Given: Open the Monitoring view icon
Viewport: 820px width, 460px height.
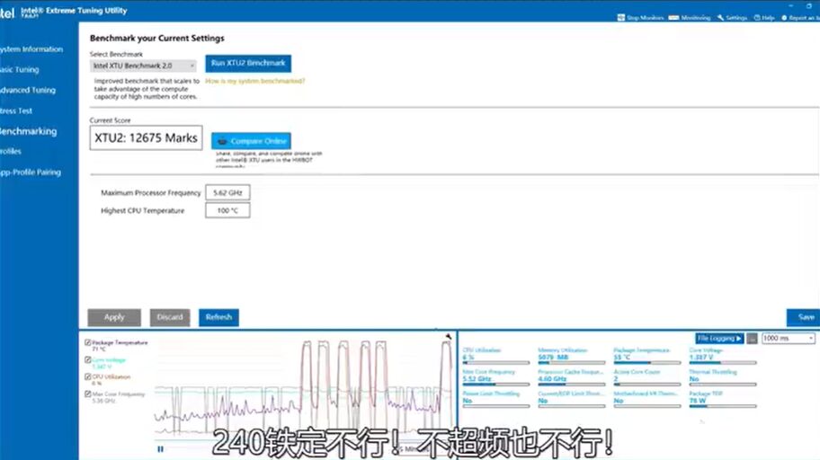Looking at the screenshot, I should pyautogui.click(x=673, y=17).
